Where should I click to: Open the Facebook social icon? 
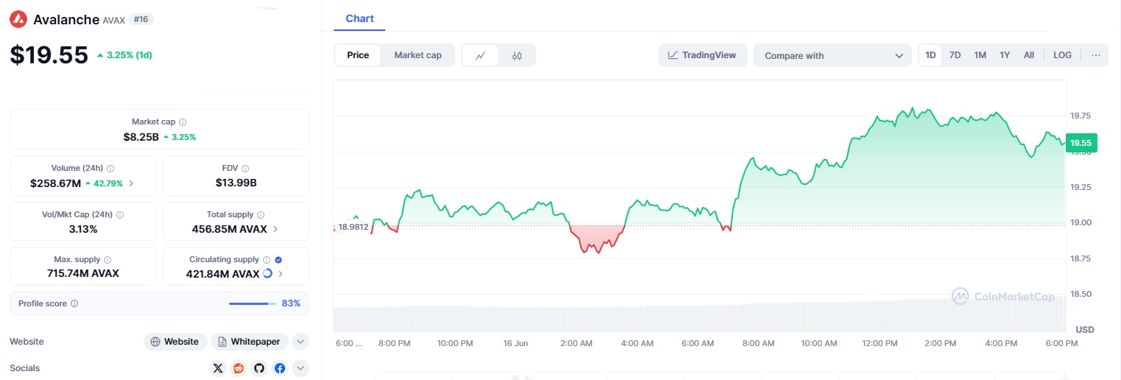tap(280, 368)
